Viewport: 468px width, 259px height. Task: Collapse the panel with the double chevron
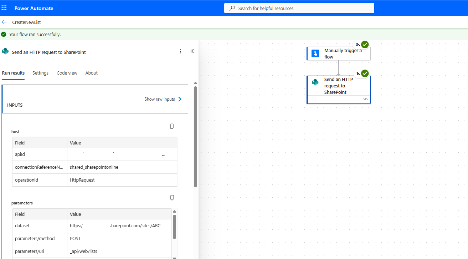[192, 51]
